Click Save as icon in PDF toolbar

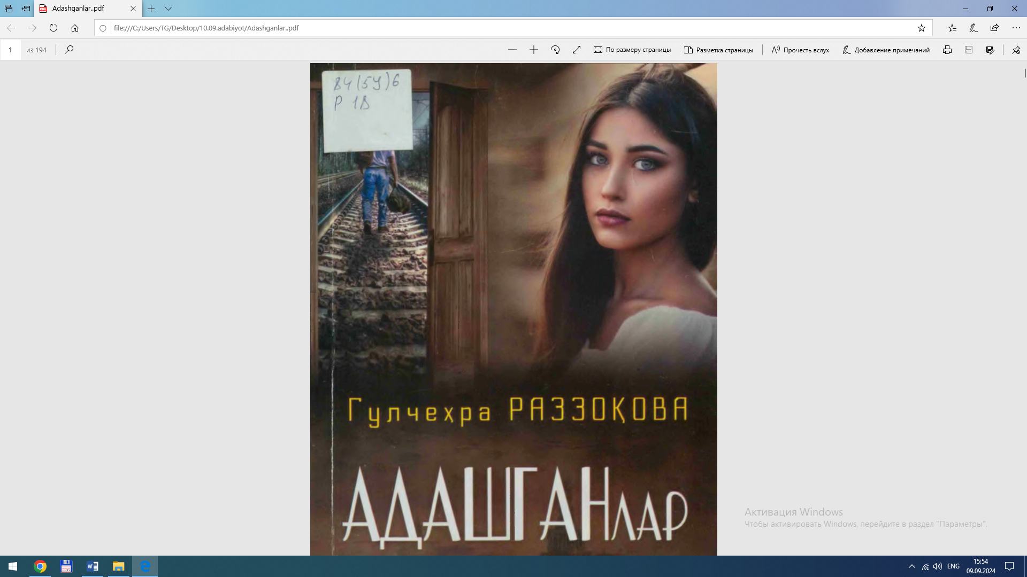[x=990, y=50]
